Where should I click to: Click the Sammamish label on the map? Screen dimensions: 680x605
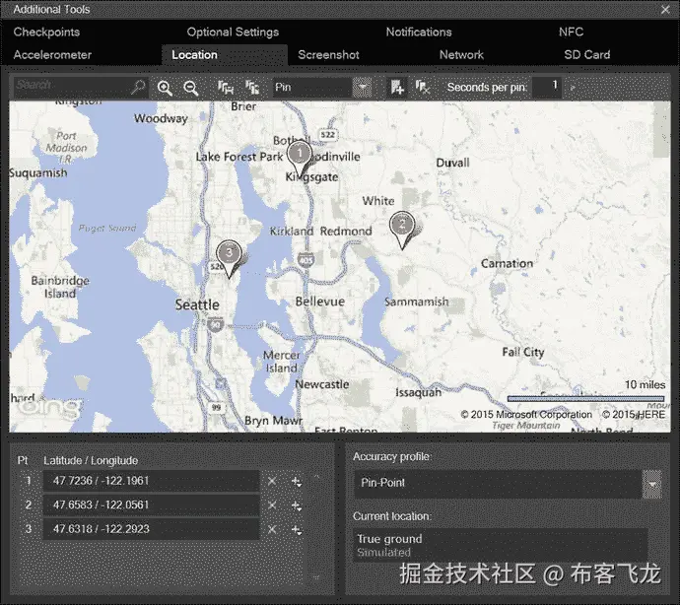416,302
